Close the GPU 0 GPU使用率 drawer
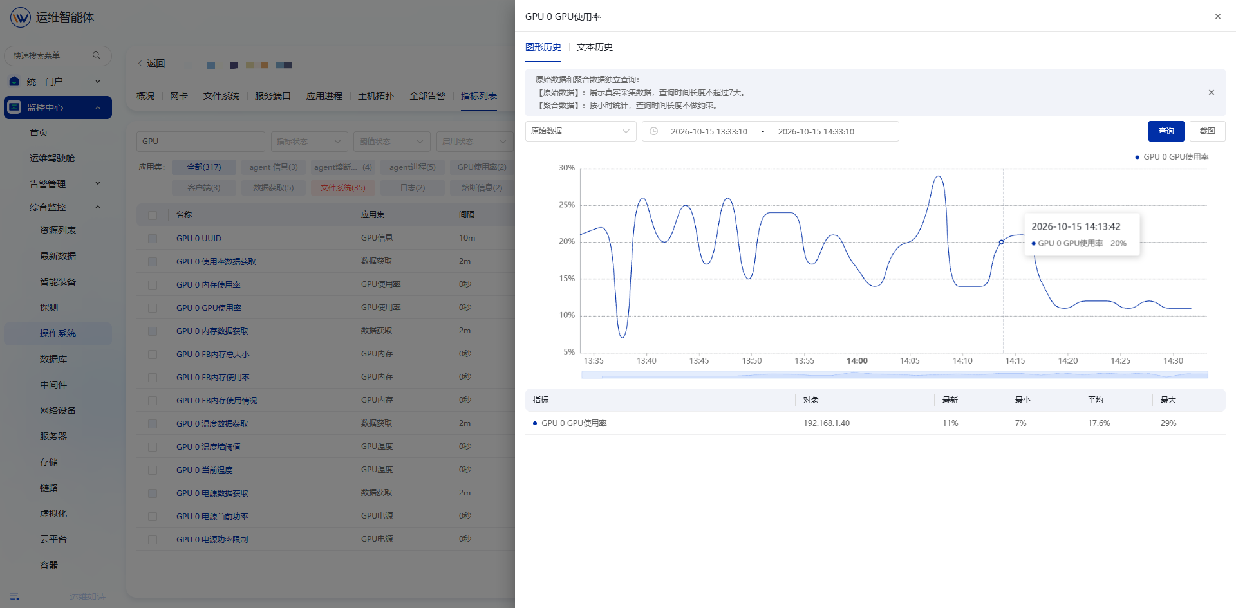The width and height of the screenshot is (1236, 608). click(1218, 17)
